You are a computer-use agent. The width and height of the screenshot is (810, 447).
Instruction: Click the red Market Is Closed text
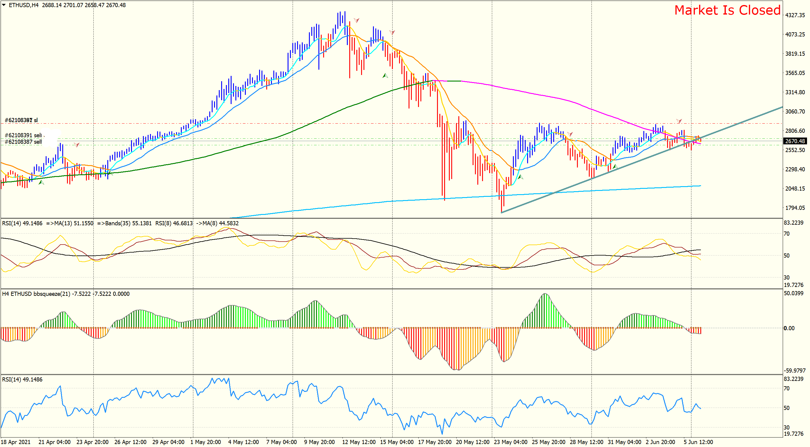click(727, 10)
